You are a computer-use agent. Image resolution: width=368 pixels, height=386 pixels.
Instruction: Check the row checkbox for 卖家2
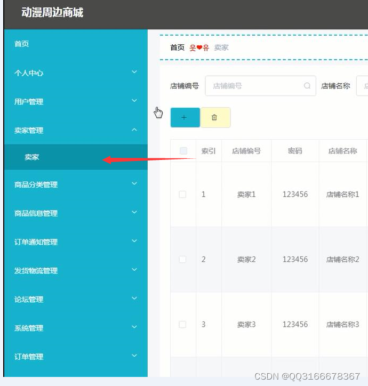[x=182, y=259]
